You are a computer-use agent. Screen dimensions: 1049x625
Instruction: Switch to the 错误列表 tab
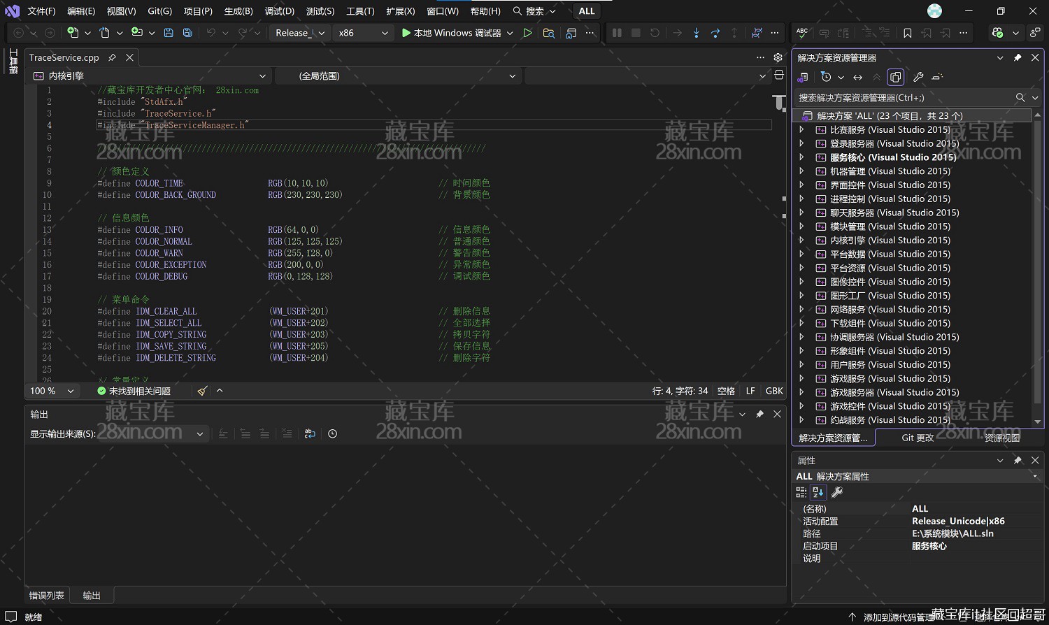click(x=47, y=596)
